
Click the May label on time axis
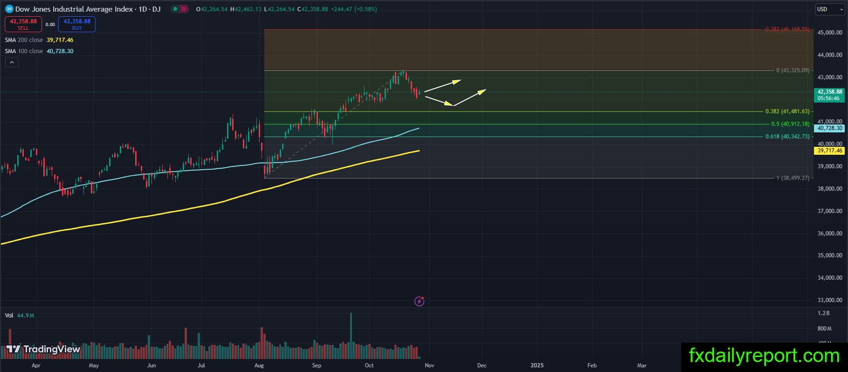(x=94, y=365)
